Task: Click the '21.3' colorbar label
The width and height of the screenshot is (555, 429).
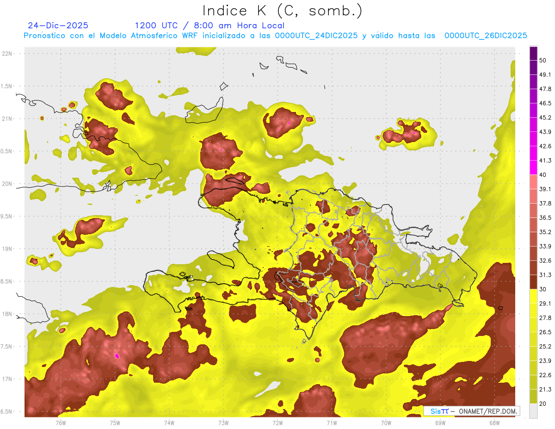Action: pos(545,389)
